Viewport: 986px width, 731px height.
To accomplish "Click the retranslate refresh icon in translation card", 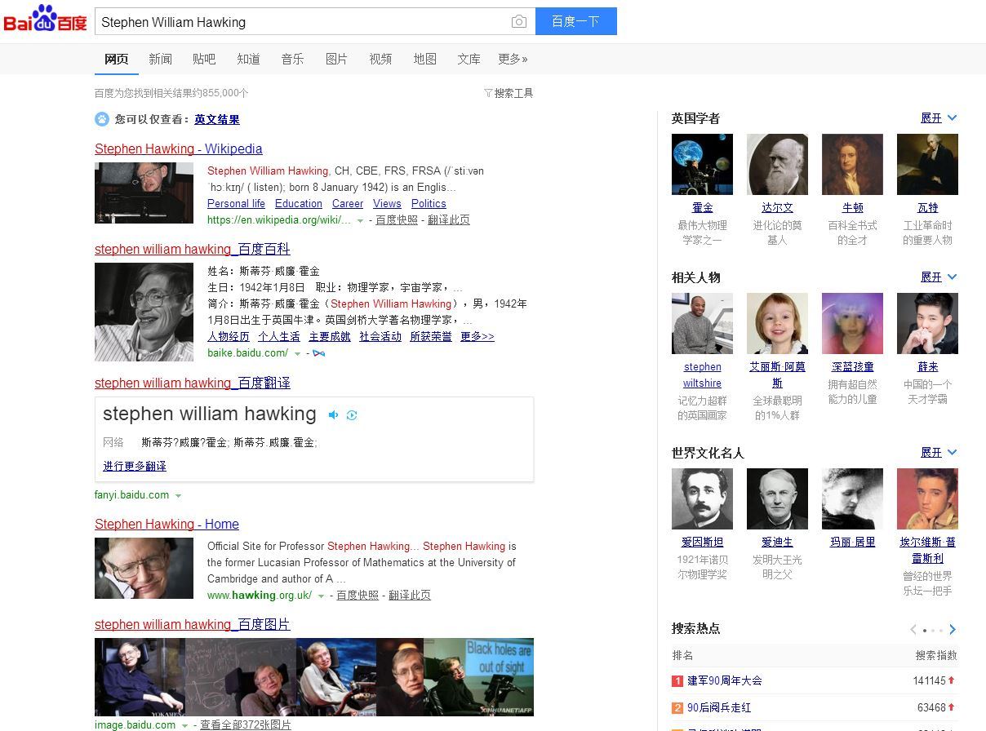I will pos(351,415).
